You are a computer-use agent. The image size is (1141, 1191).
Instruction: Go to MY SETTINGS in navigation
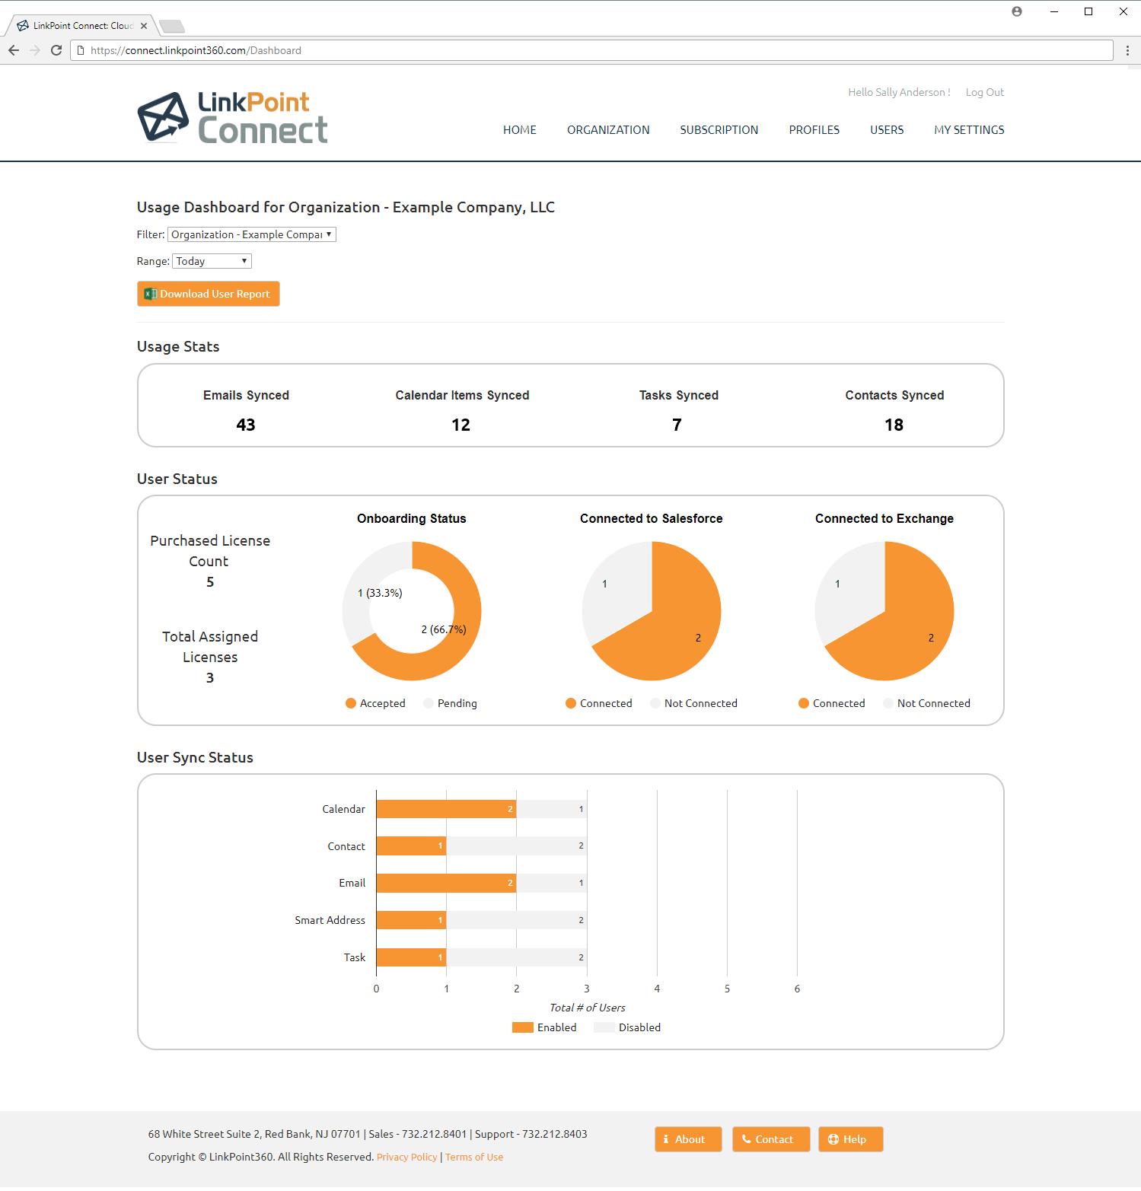[969, 130]
